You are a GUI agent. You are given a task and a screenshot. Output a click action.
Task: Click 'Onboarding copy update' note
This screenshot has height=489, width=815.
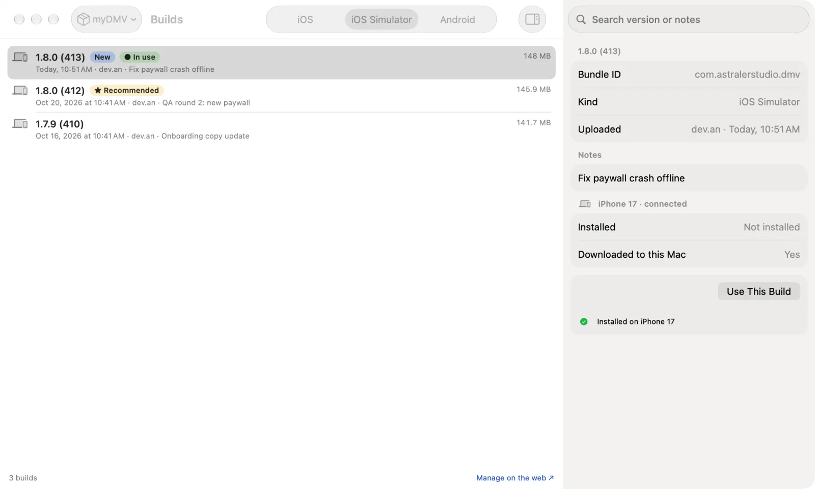205,136
